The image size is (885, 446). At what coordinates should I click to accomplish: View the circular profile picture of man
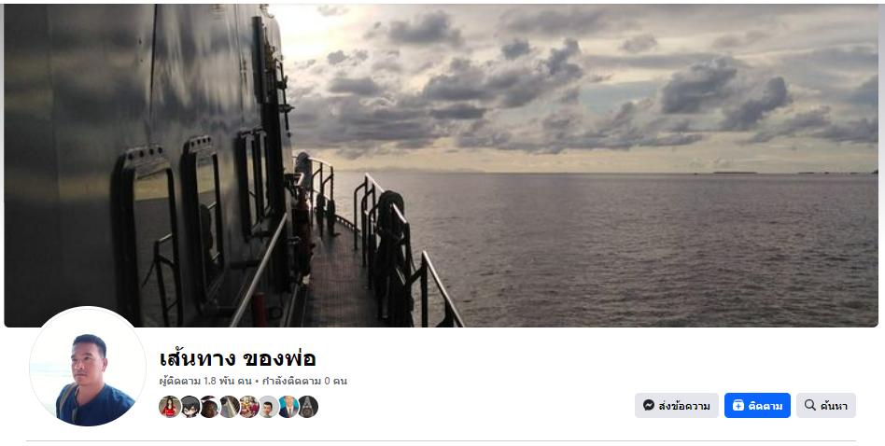(88, 367)
